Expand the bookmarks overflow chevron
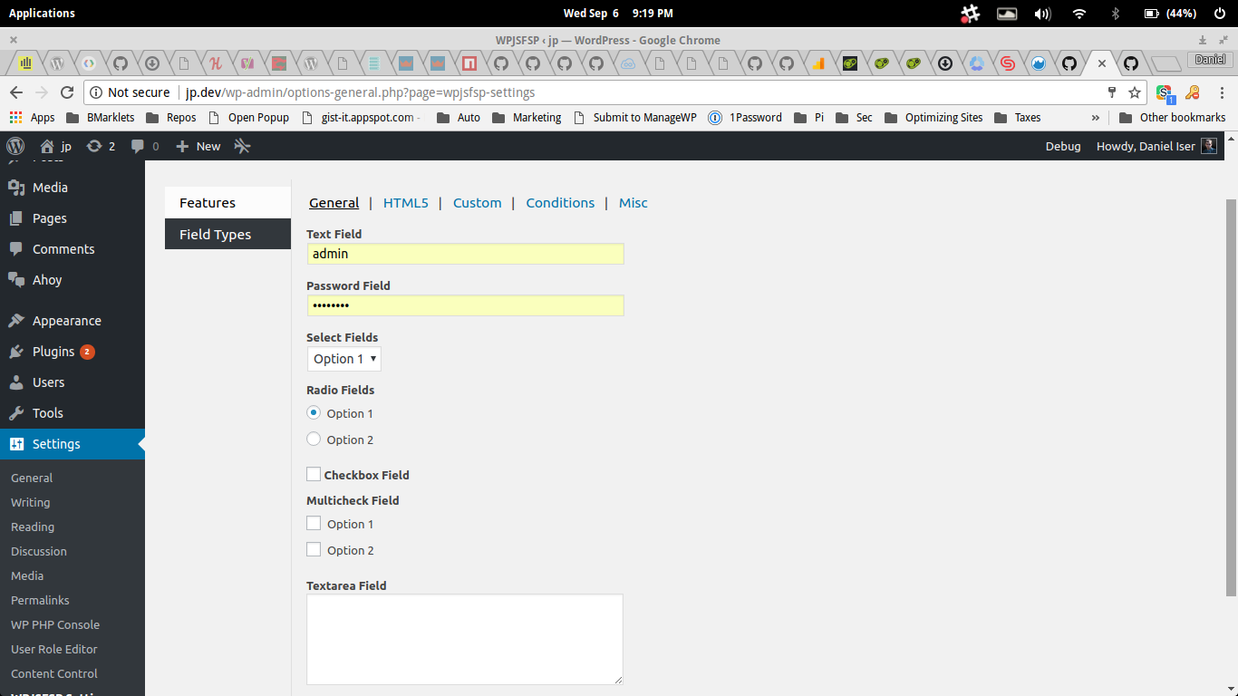 click(1096, 118)
